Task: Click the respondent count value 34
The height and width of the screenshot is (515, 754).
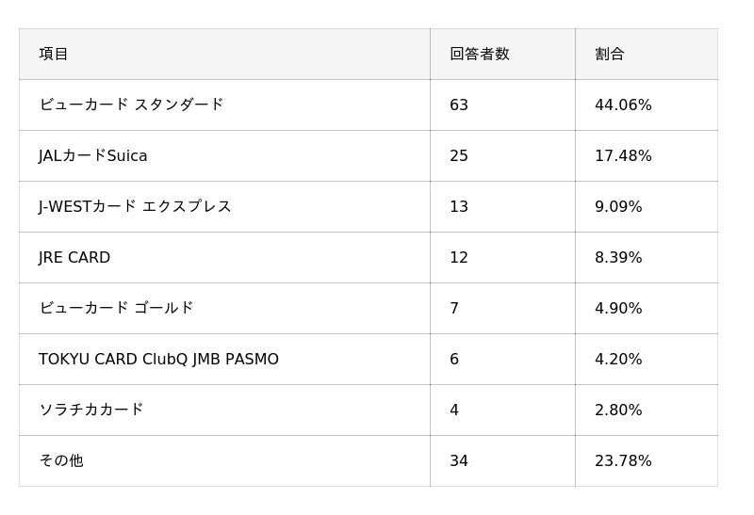Action: [459, 460]
